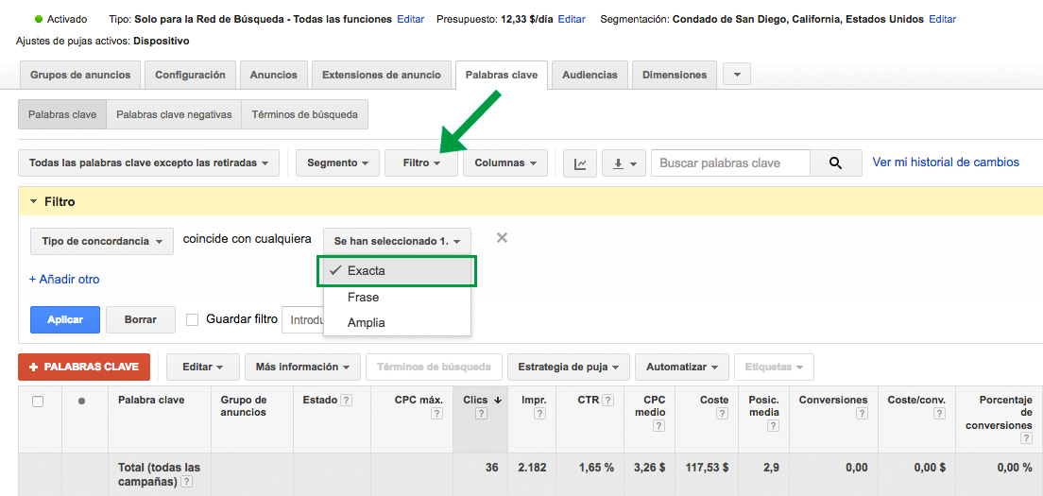Switch to Extensiones de anuncio tab
The image size is (1043, 496).
click(381, 76)
